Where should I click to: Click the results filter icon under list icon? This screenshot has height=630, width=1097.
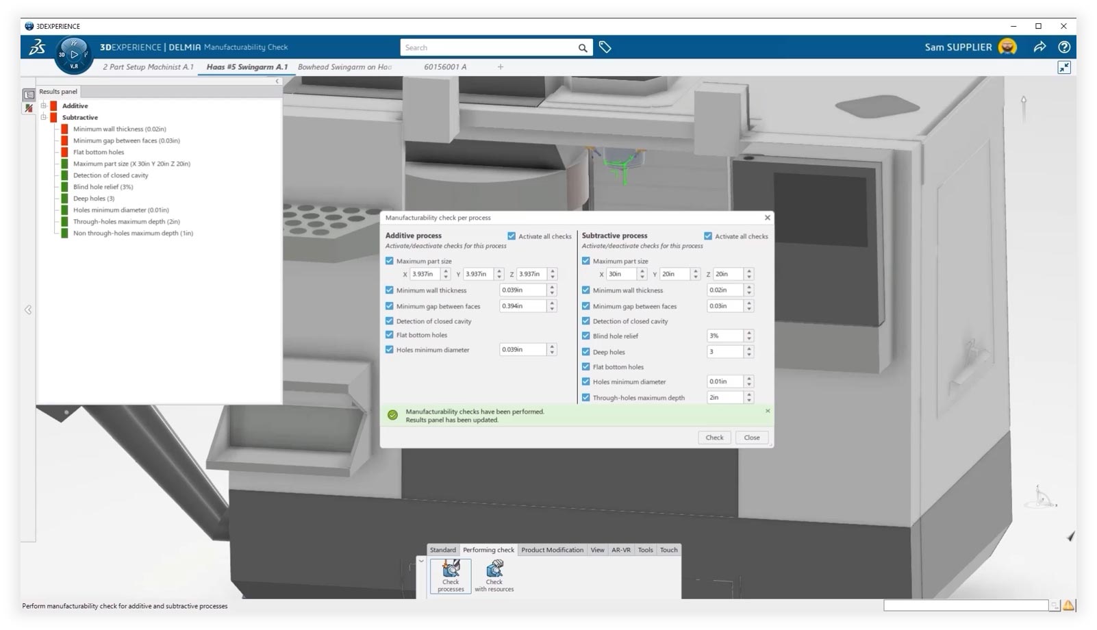[x=29, y=108]
